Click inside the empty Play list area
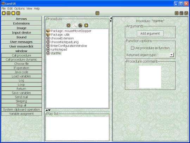Screen dimensions: 190x143 pos(77,129)
